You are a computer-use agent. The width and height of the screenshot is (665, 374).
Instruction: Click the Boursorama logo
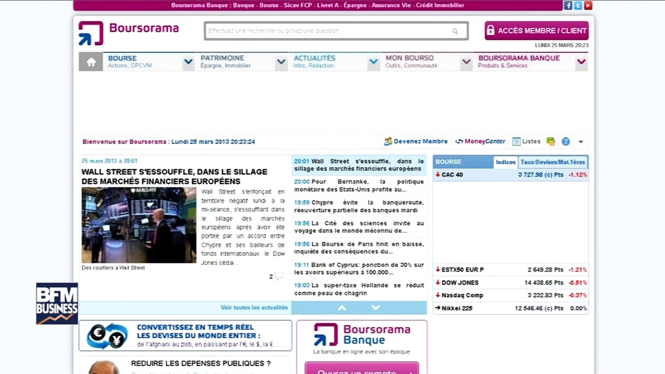pos(129,32)
